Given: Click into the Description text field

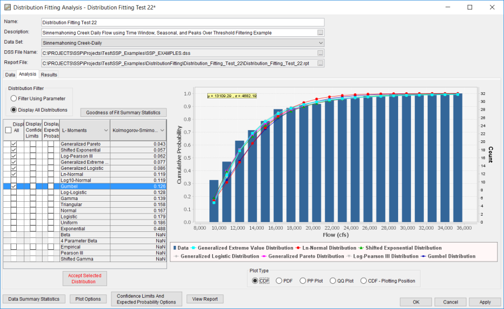Looking at the screenshot, I should coord(179,33).
